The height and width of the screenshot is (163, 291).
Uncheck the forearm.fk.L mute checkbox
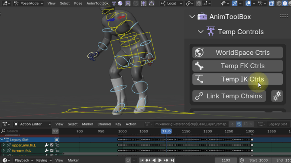pyautogui.click(x=52, y=150)
